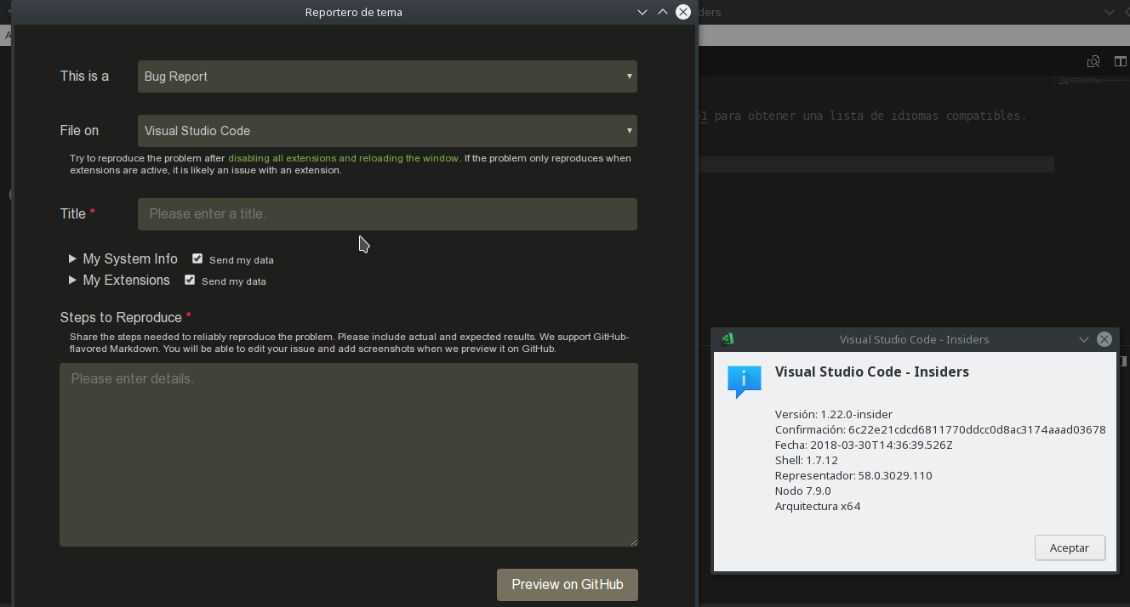Viewport: 1130px width, 607px height.
Task: Click the down chevron on Reportero de tema title bar
Action: click(642, 12)
